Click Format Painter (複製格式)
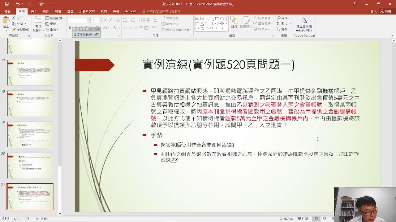The width and height of the screenshot is (396, 222). click(20, 30)
